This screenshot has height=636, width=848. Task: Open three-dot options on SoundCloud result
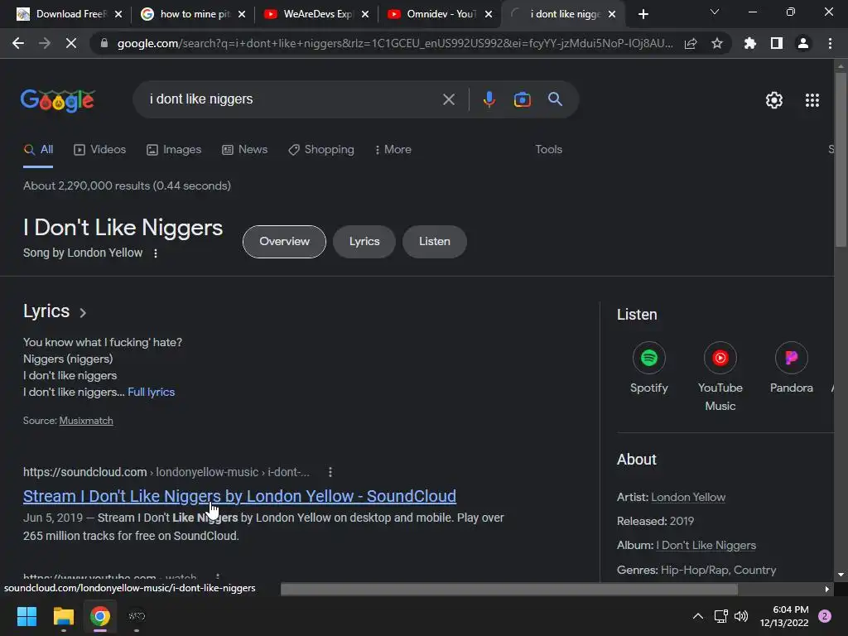330,472
